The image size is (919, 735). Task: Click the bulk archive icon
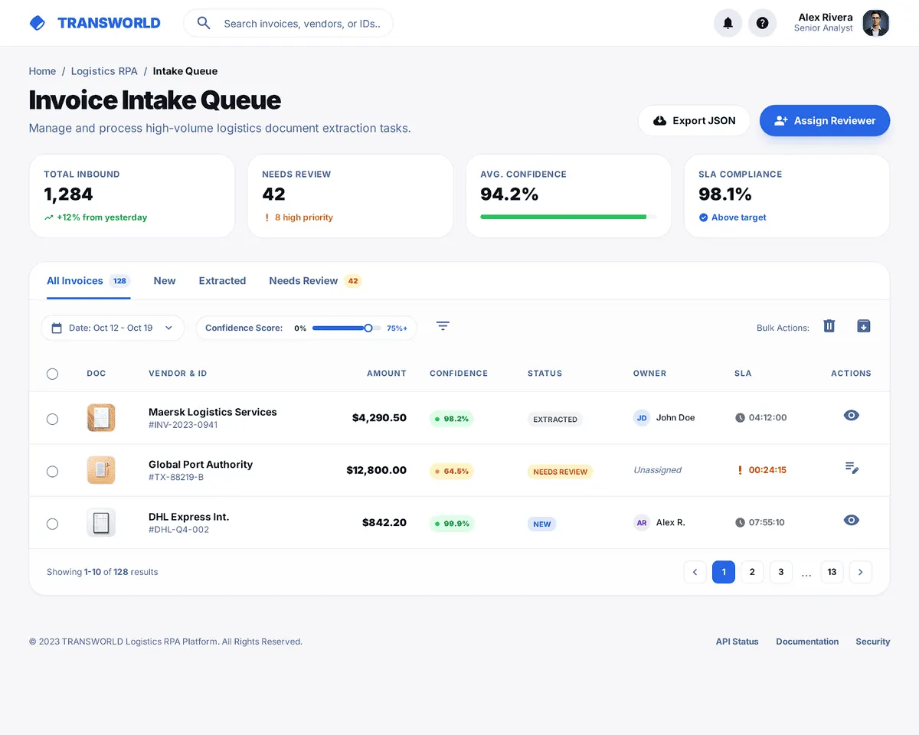(863, 326)
